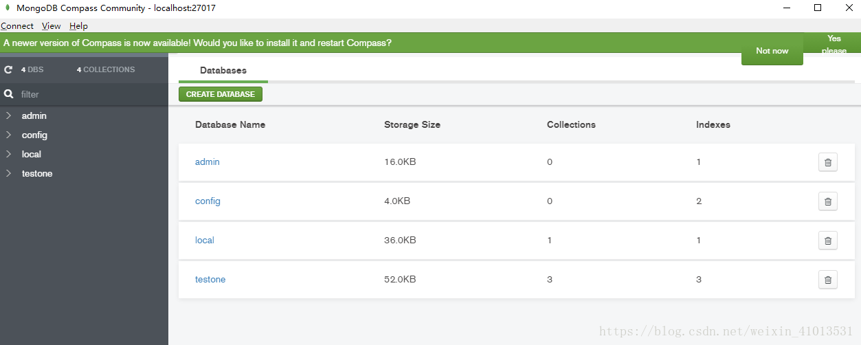Maximize the Compass window

(x=817, y=8)
